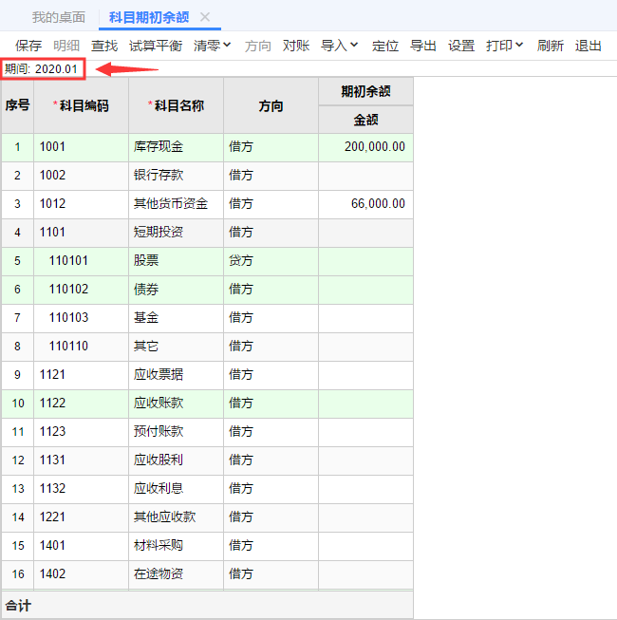Close the 科目期初余额 tab
617x620 pixels.
coord(205,17)
